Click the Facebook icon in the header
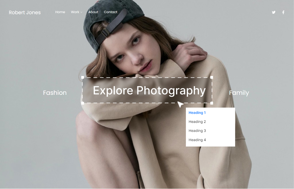This screenshot has height=189, width=294. point(283,12)
